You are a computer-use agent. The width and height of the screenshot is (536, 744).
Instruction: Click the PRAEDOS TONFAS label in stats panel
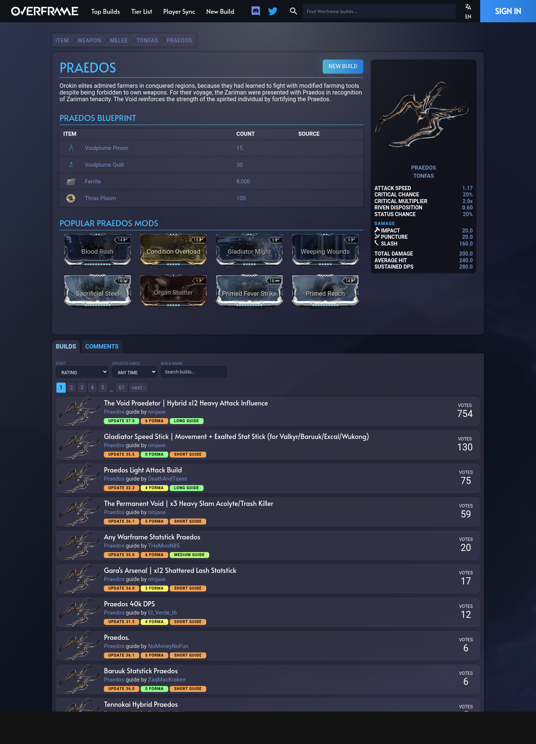click(424, 172)
